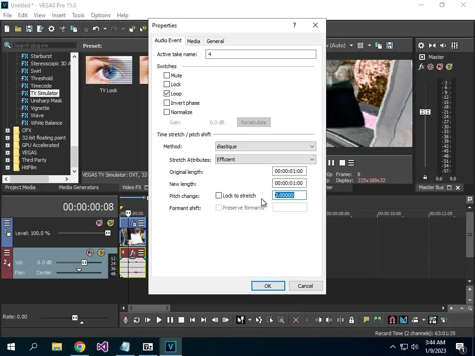The height and width of the screenshot is (356, 475).
Task: Enable the Invert phase checkbox
Action: click(x=167, y=102)
